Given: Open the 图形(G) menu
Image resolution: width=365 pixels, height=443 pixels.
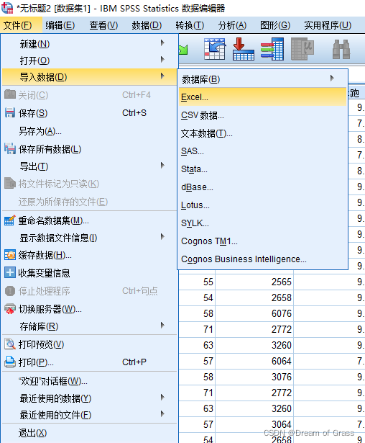Looking at the screenshot, I should pos(275,25).
